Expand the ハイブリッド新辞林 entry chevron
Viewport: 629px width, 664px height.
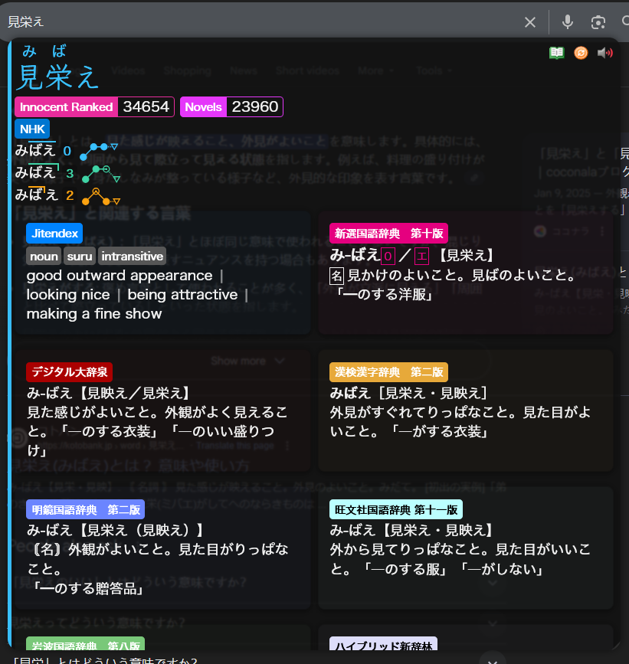(493, 662)
